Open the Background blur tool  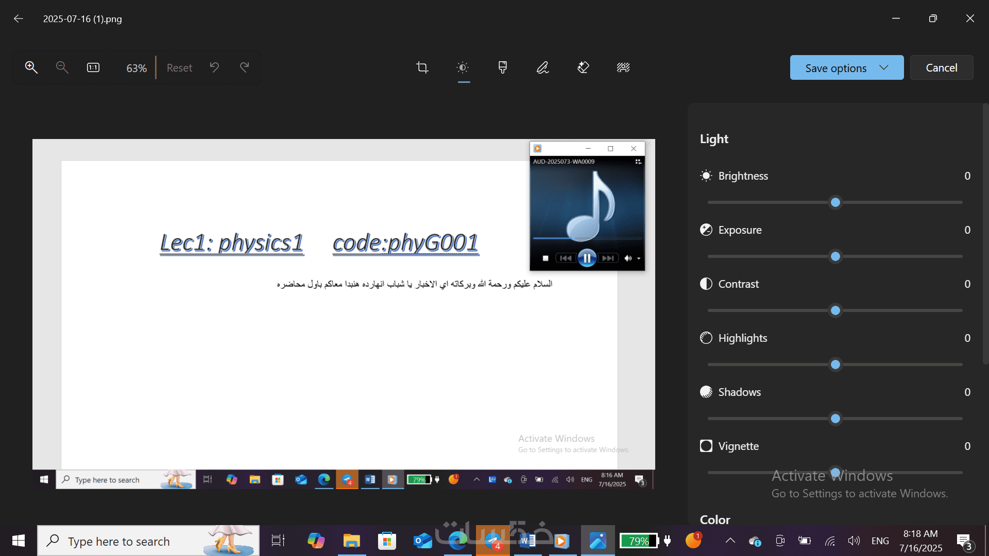click(x=623, y=67)
